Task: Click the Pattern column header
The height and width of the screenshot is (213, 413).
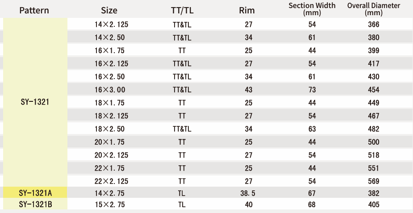Action: (x=34, y=10)
